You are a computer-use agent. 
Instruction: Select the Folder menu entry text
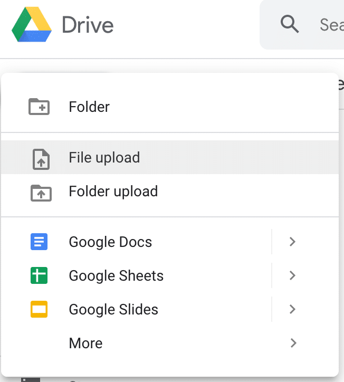click(89, 107)
